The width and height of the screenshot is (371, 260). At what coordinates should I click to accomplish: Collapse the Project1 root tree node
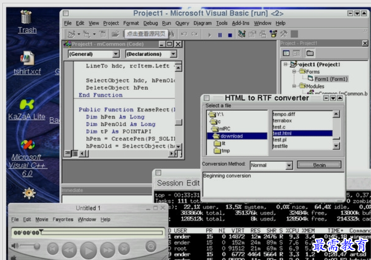coord(286,64)
